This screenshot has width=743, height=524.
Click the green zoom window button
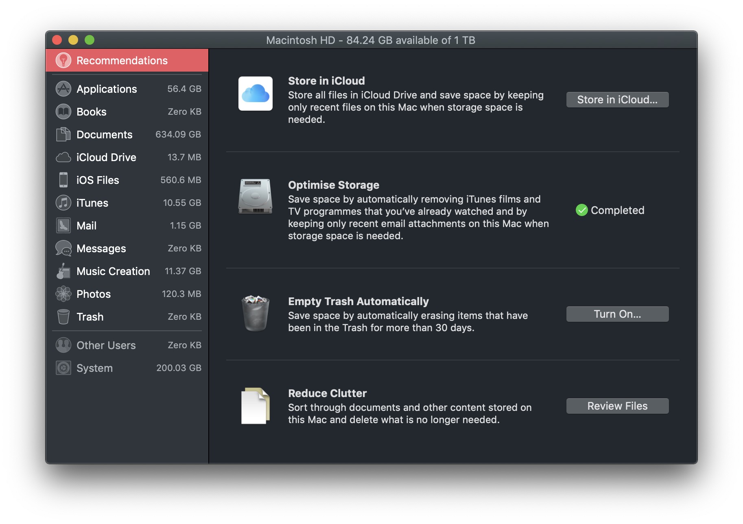coord(90,40)
